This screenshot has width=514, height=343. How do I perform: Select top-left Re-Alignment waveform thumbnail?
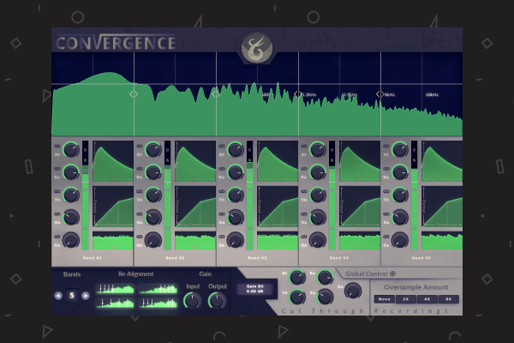(114, 290)
